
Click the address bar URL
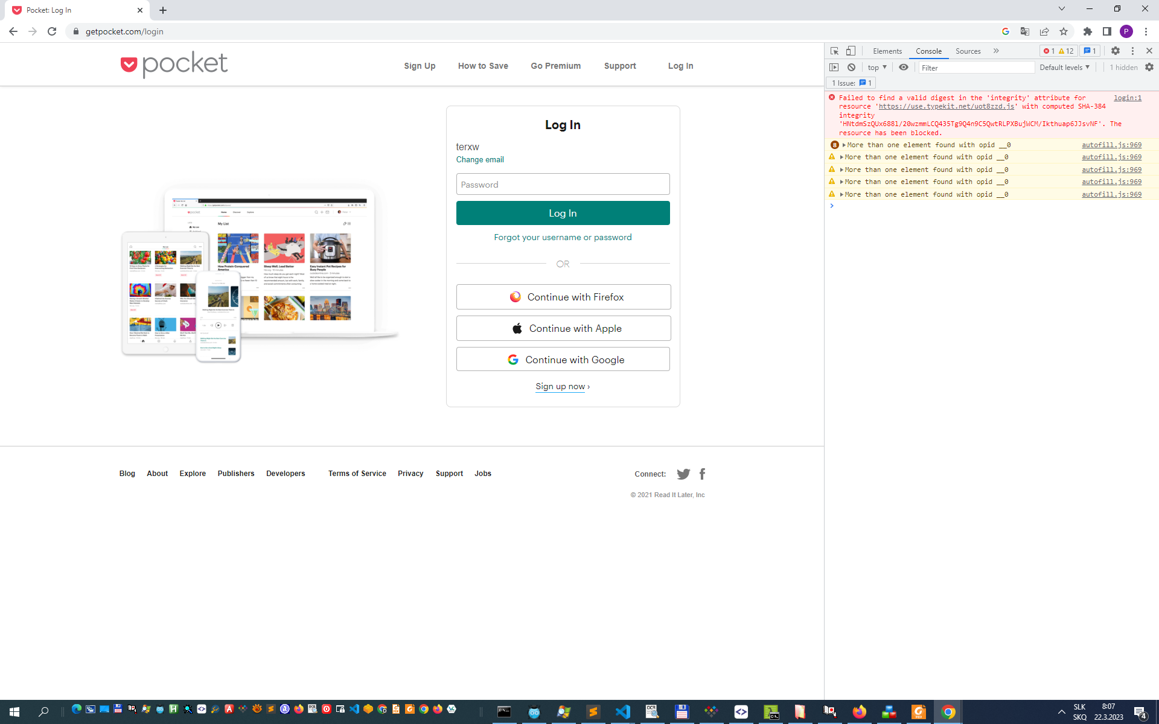point(124,31)
